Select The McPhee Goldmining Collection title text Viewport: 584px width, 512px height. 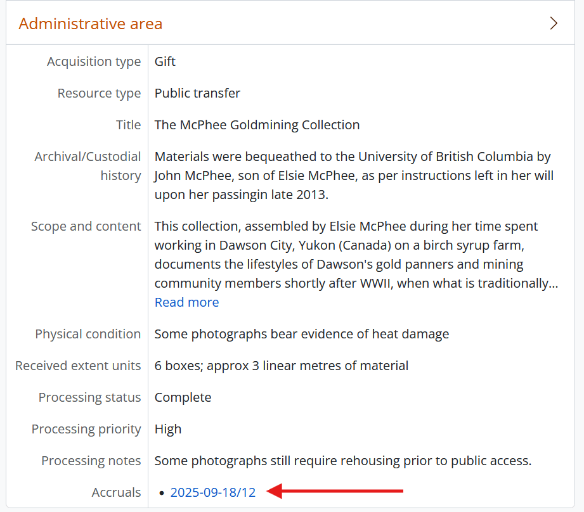(x=257, y=125)
